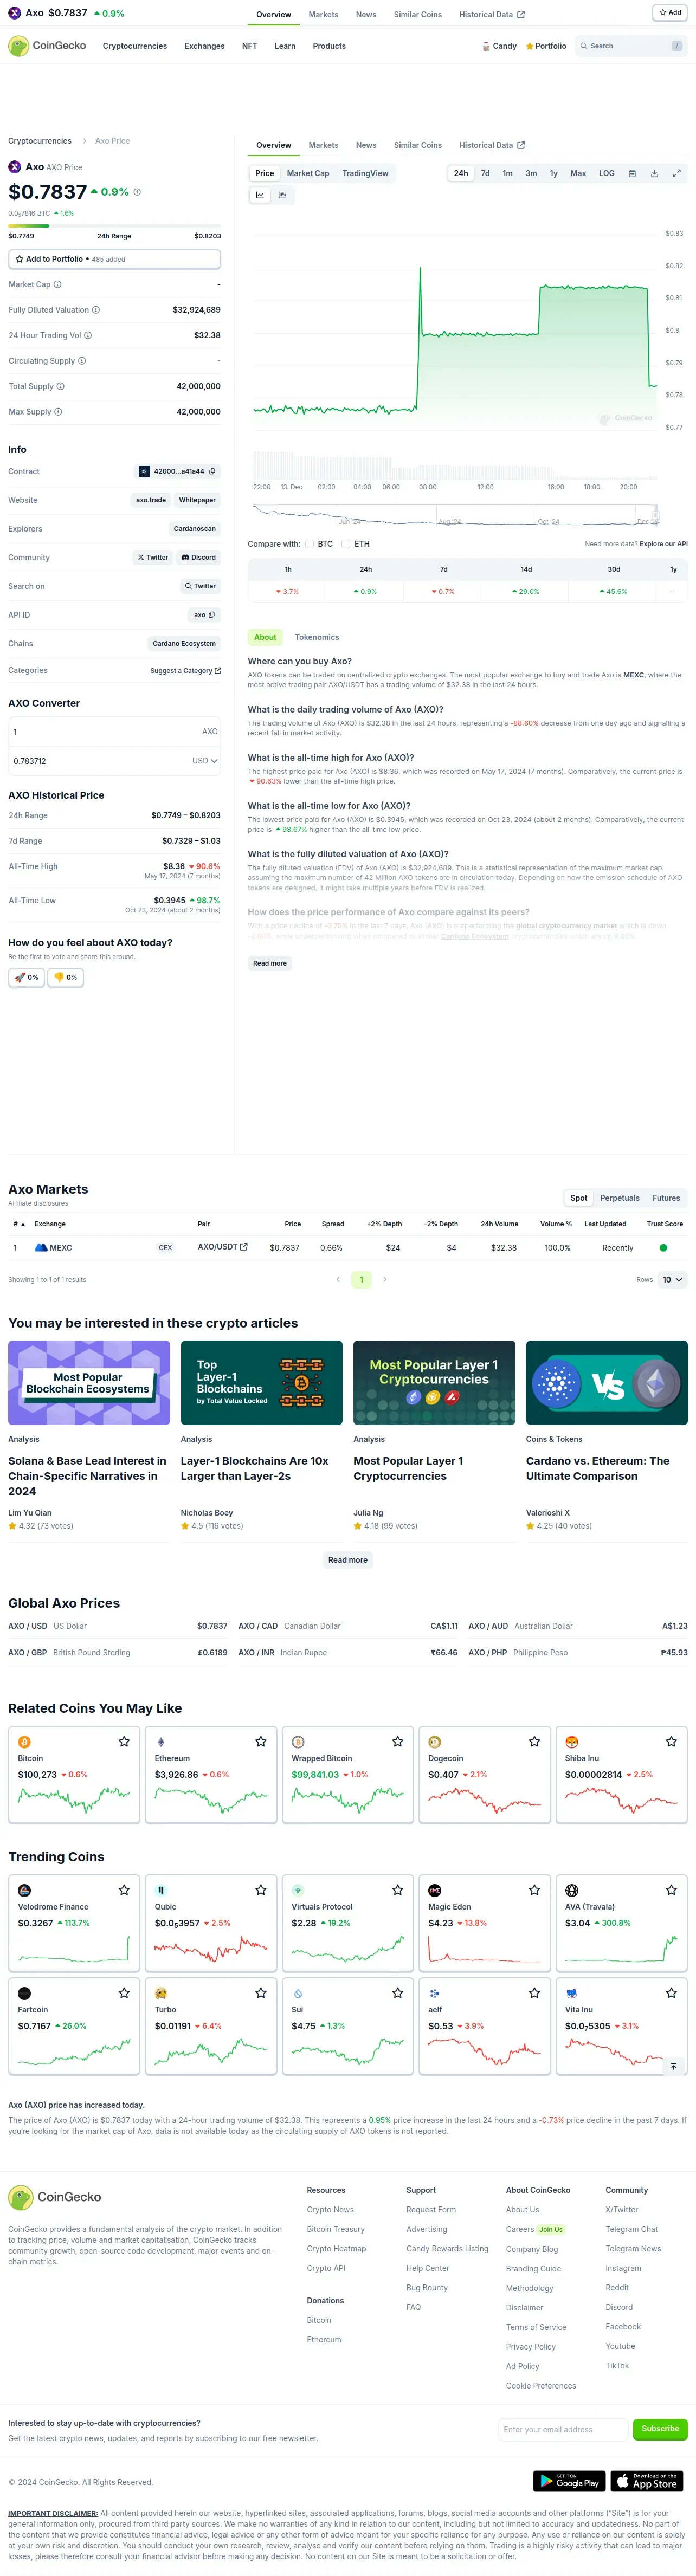Open Market Cap info tooltip
The height and width of the screenshot is (2576, 696).
point(57,285)
